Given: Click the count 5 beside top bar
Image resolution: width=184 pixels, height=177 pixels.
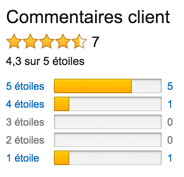Looking at the screenshot, I should 170,86.
